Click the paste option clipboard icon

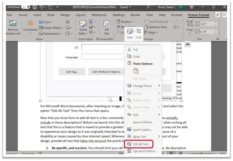pos(136,71)
